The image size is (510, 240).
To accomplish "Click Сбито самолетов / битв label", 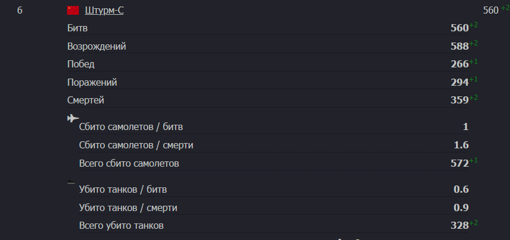I will pyautogui.click(x=130, y=127).
